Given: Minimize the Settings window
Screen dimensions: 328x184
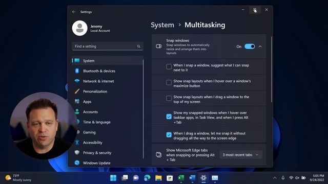Looking at the screenshot, I should pos(243,10).
